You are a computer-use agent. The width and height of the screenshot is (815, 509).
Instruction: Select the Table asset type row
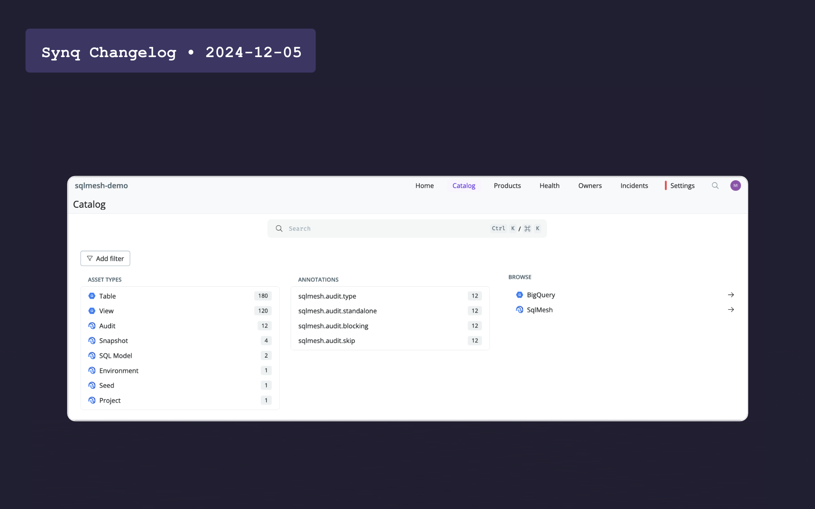[x=180, y=296]
